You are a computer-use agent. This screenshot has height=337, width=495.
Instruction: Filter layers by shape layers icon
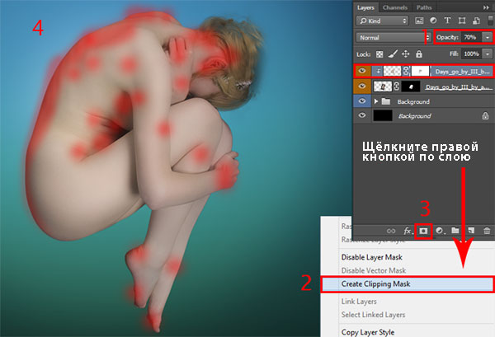[x=462, y=21]
